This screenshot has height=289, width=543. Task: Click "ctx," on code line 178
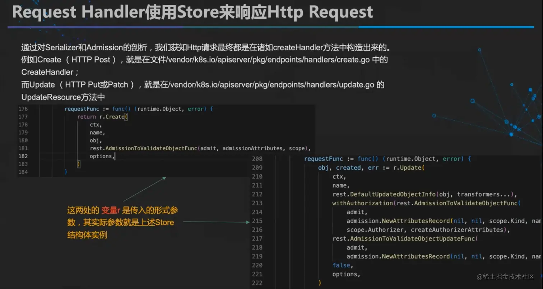click(x=96, y=125)
